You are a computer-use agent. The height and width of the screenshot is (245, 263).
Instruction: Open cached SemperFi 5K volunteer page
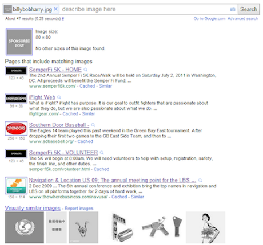(x=101, y=169)
